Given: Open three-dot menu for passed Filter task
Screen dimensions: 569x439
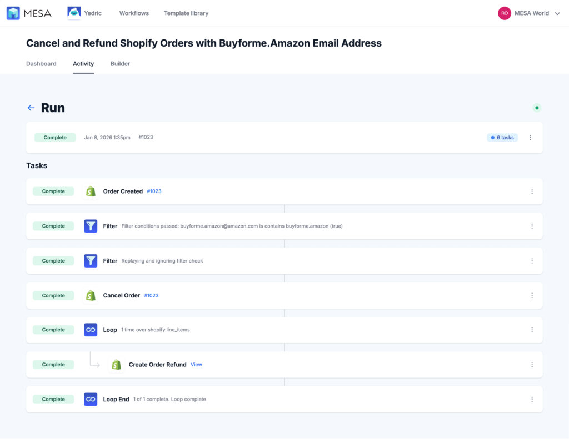Looking at the screenshot, I should [x=532, y=226].
